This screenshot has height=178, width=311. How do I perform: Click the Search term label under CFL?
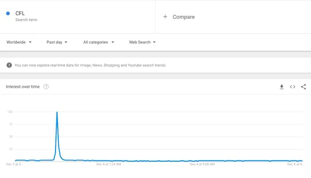click(26, 20)
